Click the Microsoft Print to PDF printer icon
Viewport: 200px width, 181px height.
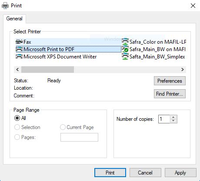tap(19, 49)
